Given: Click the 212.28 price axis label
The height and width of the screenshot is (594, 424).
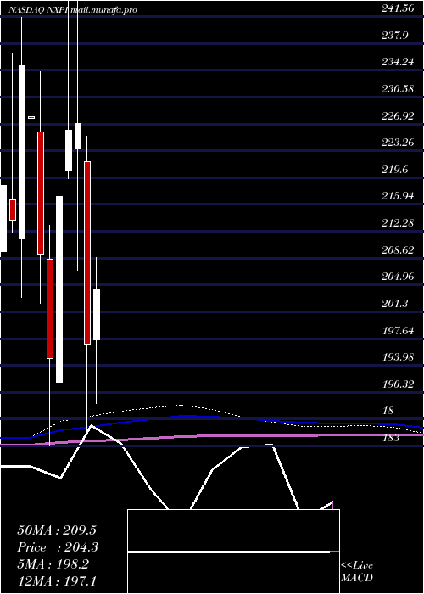Looking at the screenshot, I should 398,222.
